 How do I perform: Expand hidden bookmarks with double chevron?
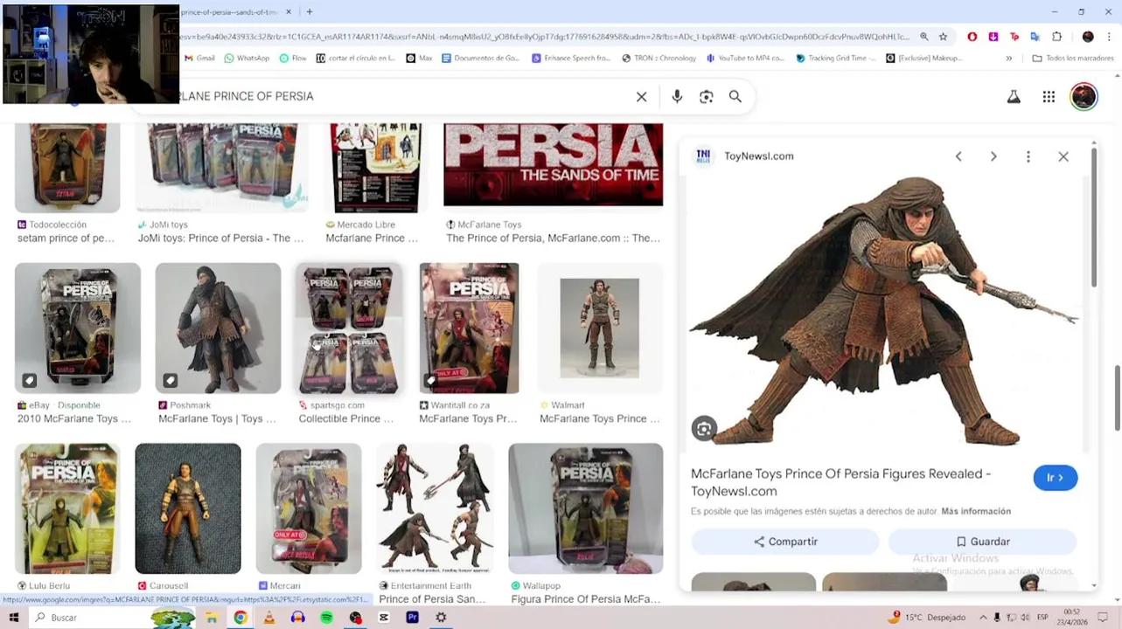pyautogui.click(x=1008, y=59)
